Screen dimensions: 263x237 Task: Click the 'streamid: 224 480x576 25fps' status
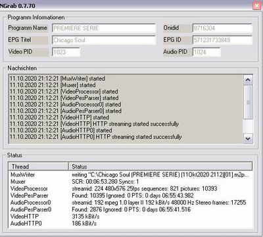145,188
